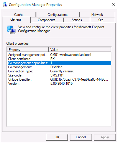Screen dimensions: 118x143
Task: Switch to the Actions tab
Action: pos(77,20)
